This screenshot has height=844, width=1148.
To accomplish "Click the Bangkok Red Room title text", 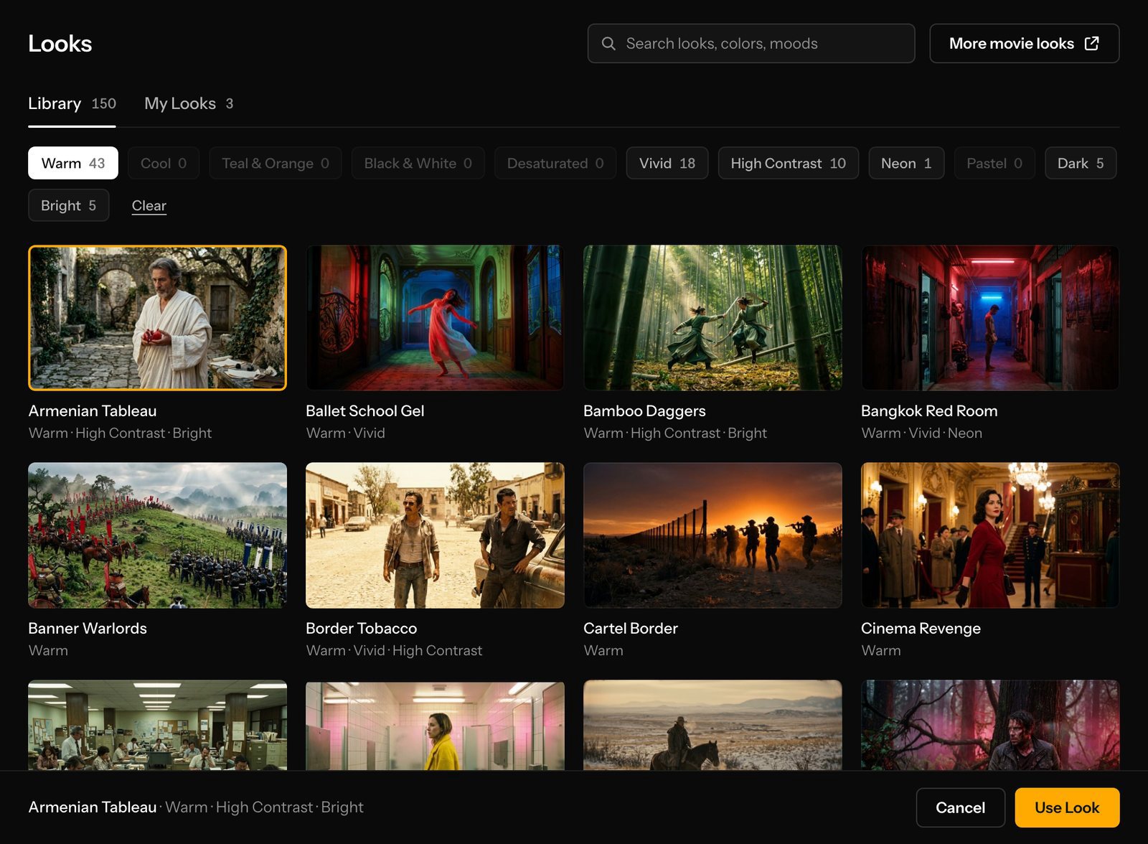I will pos(929,411).
